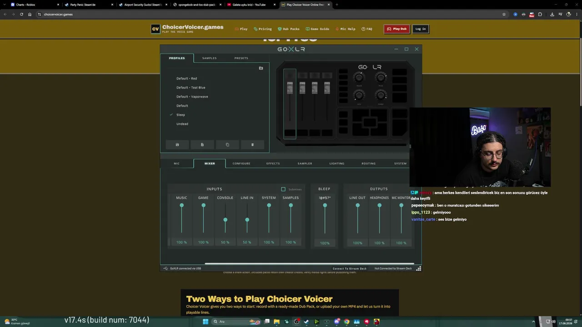
Task: Open browser downloads
Action: click(552, 14)
